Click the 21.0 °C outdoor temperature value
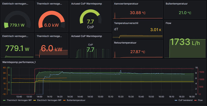 click(185, 13)
